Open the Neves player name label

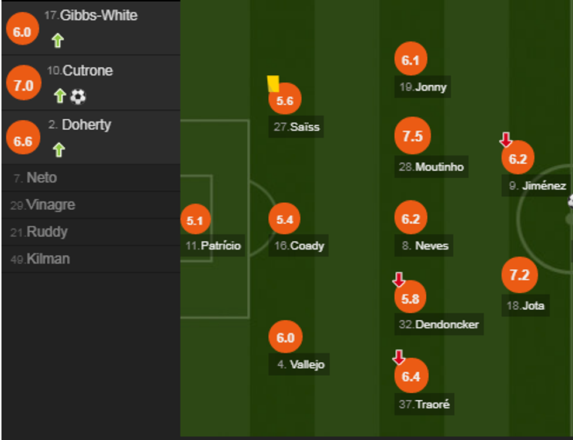tap(426, 246)
